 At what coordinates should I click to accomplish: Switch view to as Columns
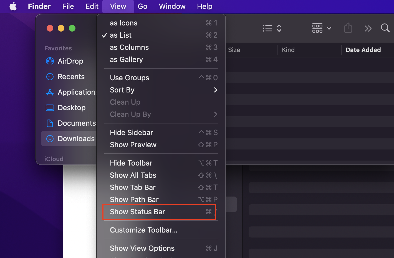[161, 47]
